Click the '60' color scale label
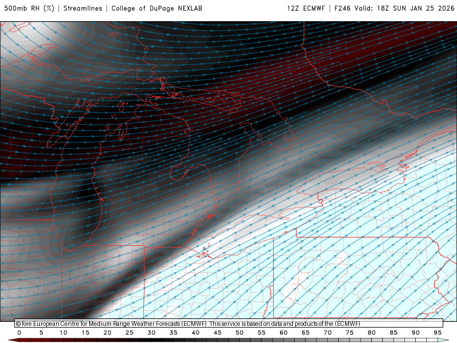Screen dimensions: 457x343 click(x=283, y=333)
